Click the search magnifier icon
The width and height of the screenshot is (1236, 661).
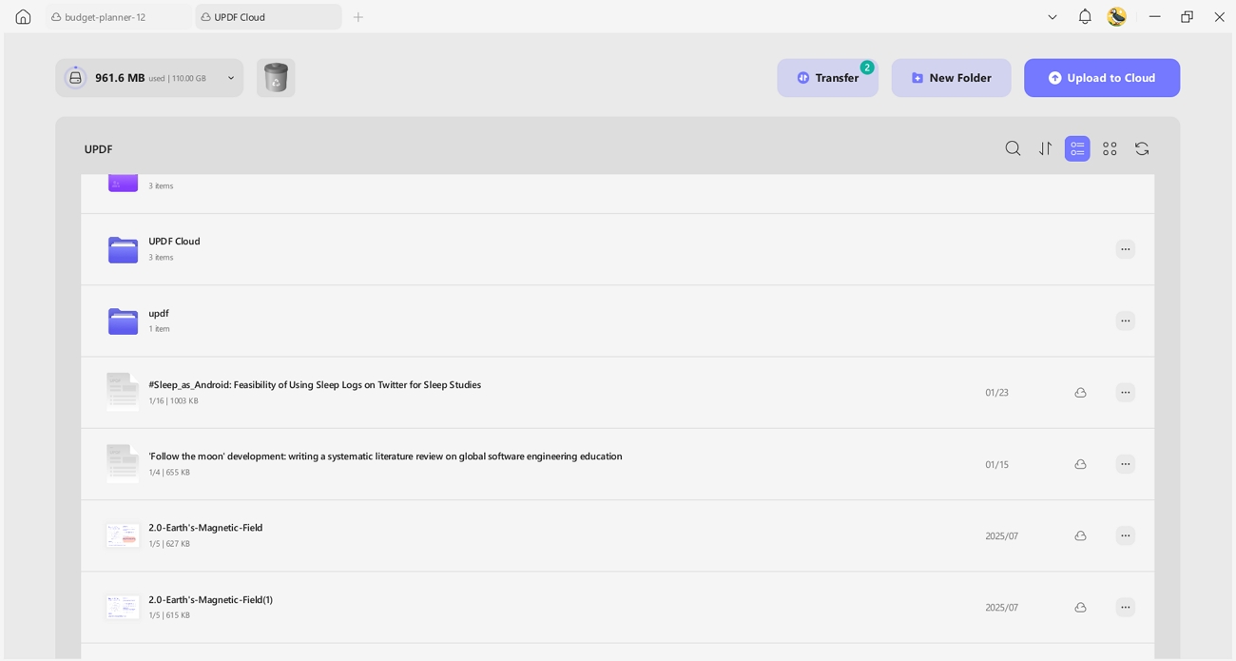1013,148
